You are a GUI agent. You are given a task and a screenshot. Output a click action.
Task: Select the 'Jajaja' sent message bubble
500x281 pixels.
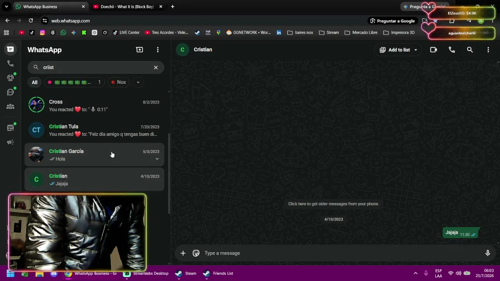point(461,233)
